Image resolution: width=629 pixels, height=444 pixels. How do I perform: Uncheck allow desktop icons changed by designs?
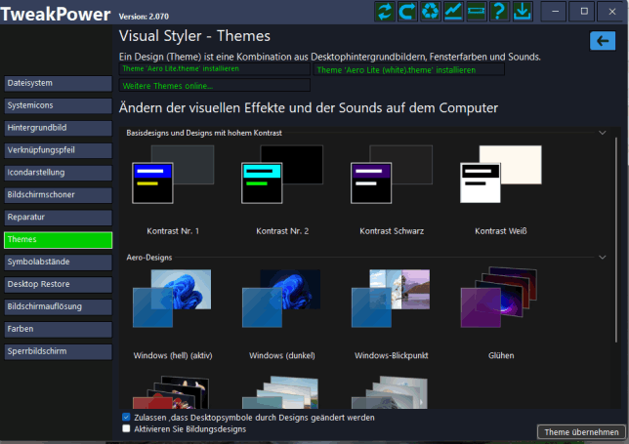click(x=126, y=417)
